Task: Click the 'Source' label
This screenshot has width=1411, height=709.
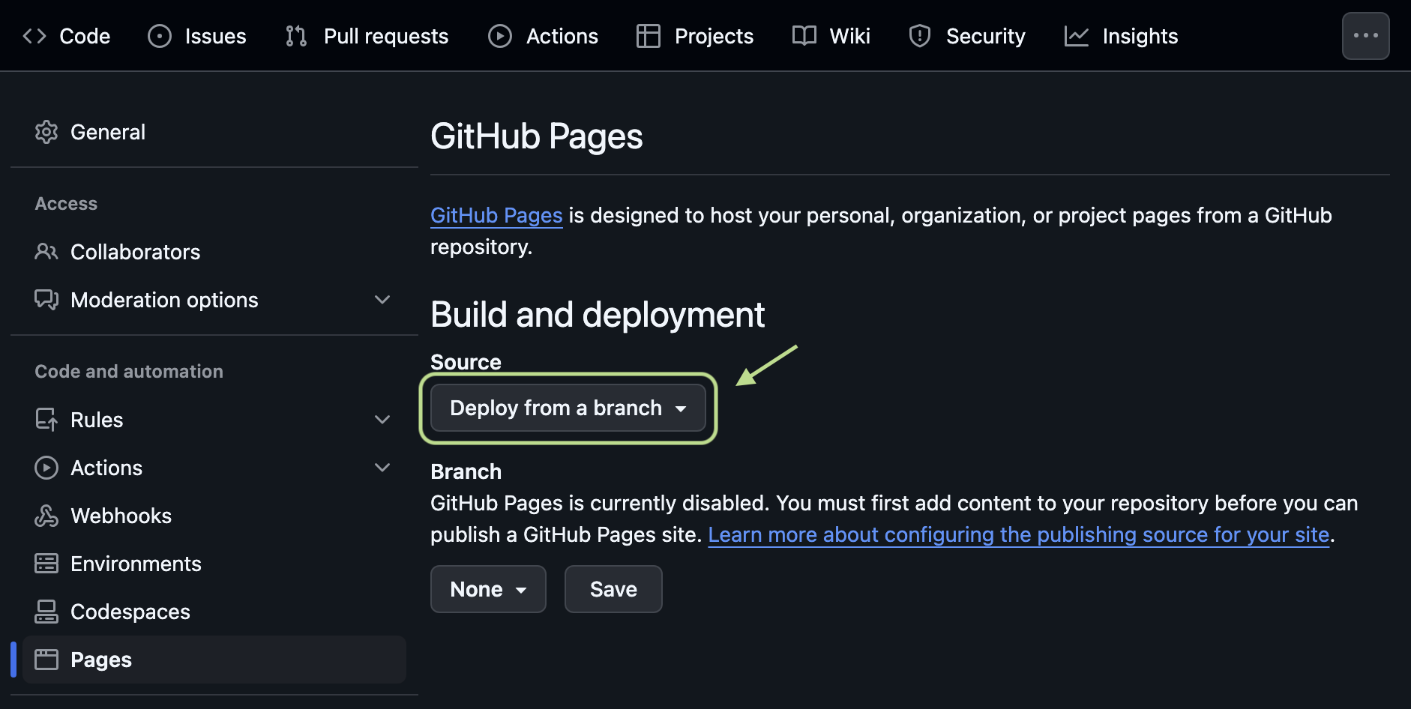Action: [x=466, y=362]
